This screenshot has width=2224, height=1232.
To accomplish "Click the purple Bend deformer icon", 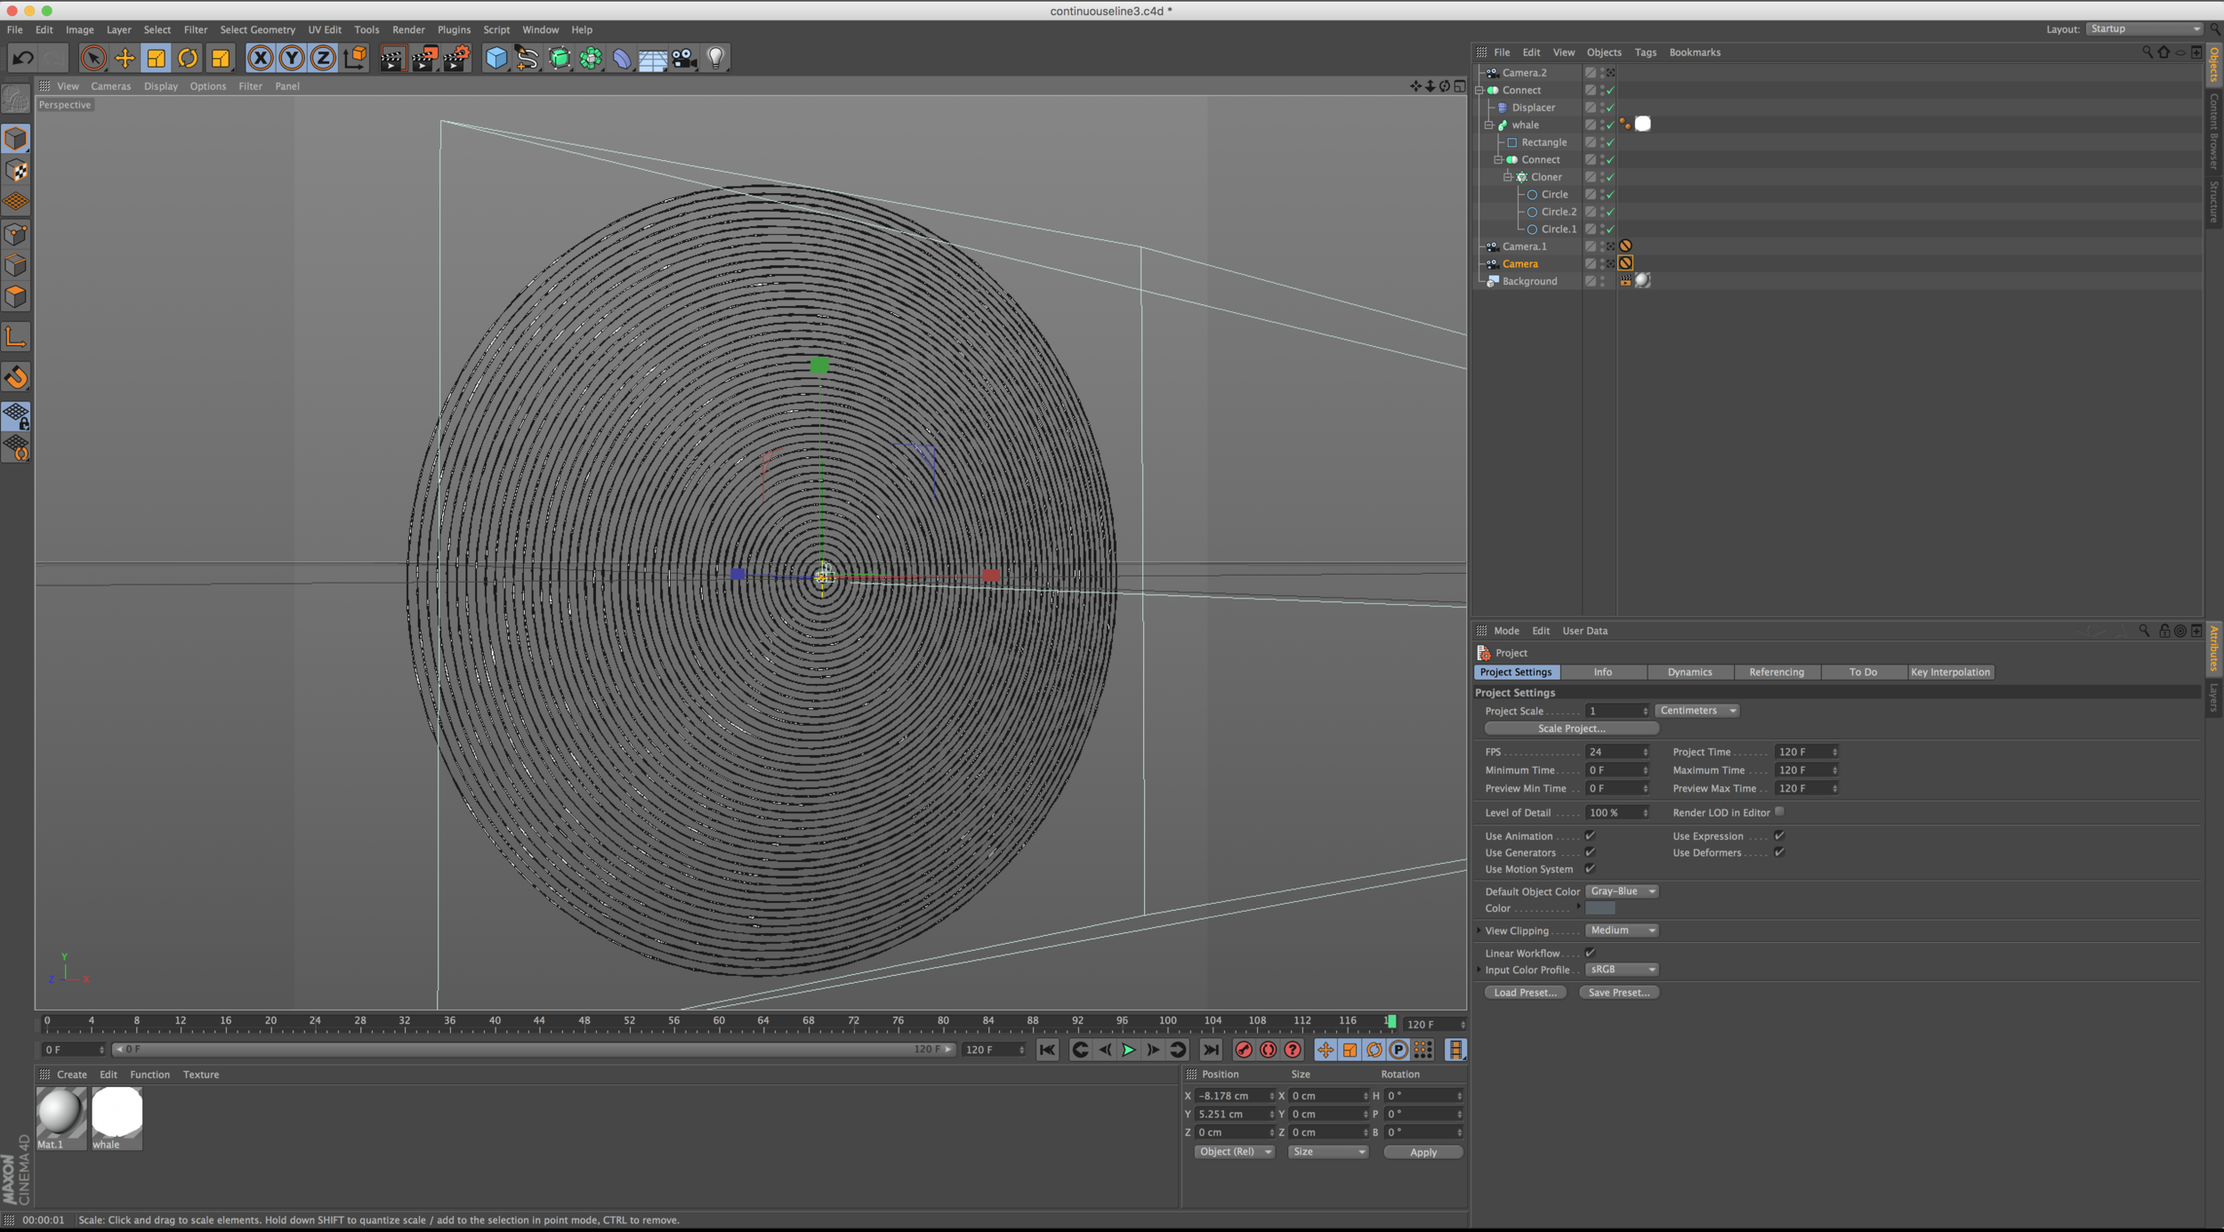I will pyautogui.click(x=622, y=59).
